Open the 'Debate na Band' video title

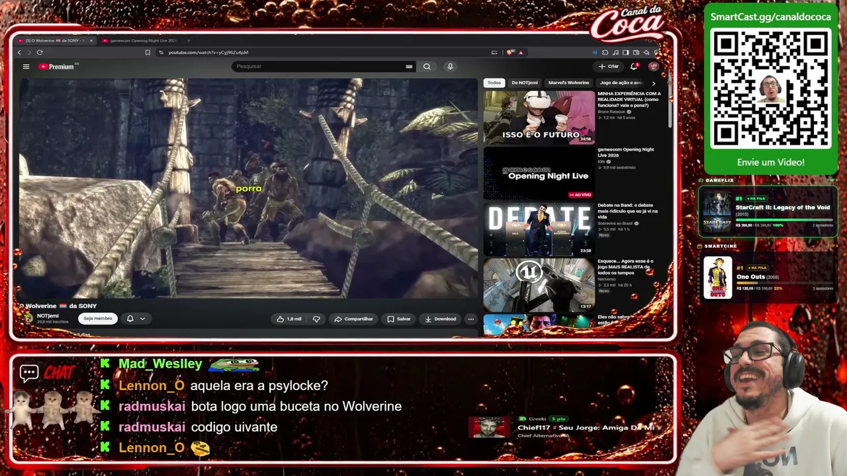point(627,211)
